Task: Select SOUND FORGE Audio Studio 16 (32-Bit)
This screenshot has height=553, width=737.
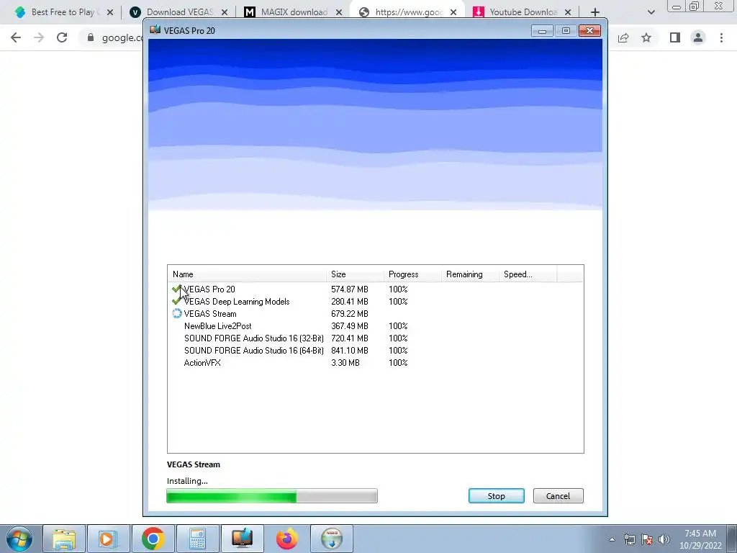Action: [375, 338]
